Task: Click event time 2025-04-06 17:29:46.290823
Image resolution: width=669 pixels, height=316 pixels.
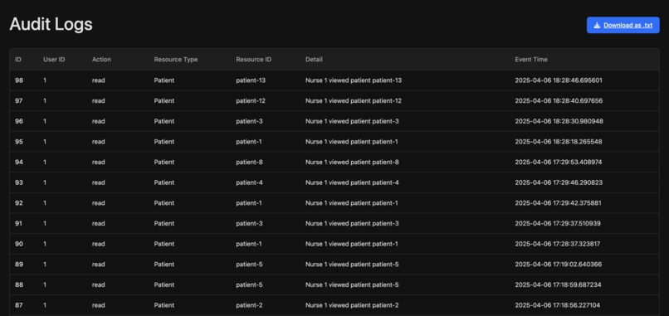Action: pos(559,182)
